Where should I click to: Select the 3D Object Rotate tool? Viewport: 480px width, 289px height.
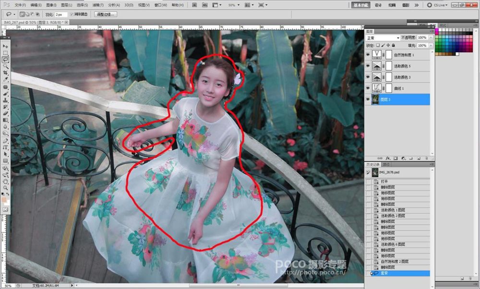point(5,169)
